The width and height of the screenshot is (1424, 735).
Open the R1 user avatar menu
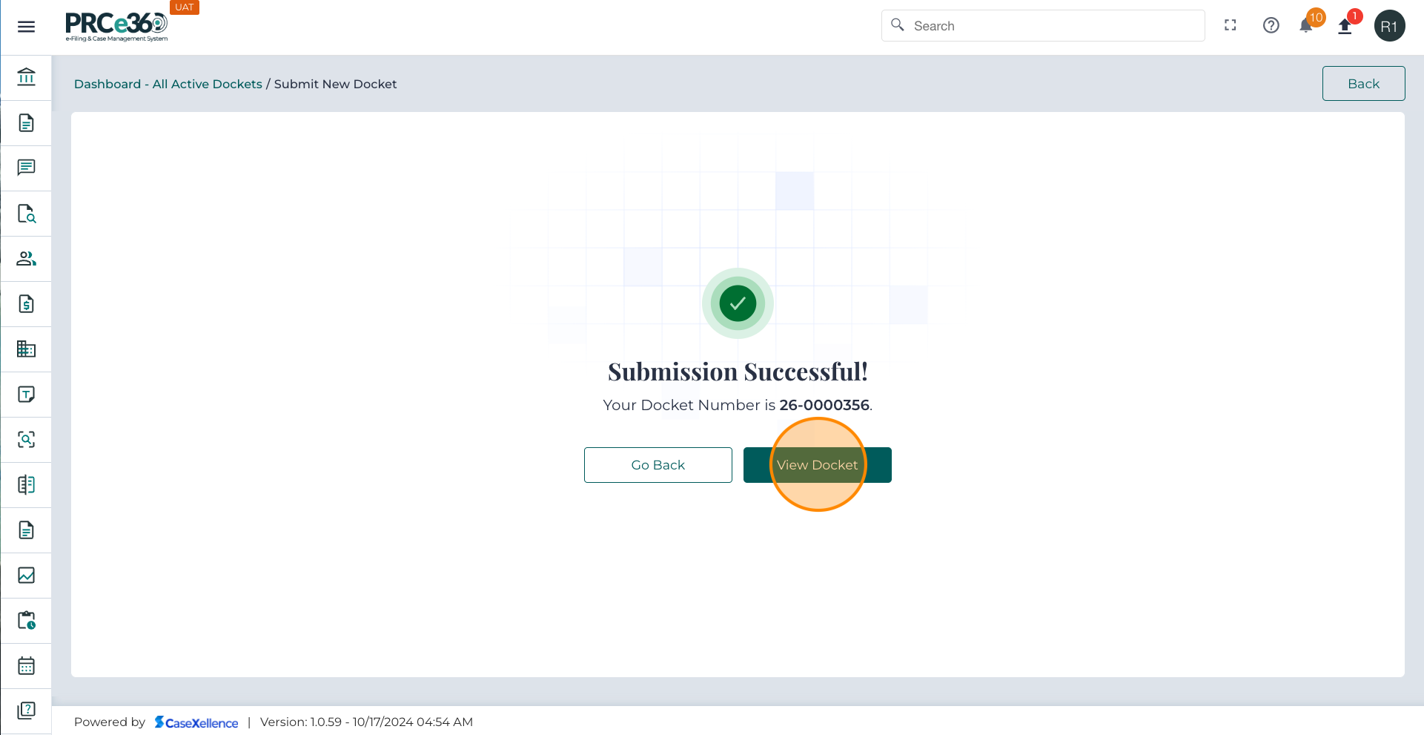click(1389, 26)
